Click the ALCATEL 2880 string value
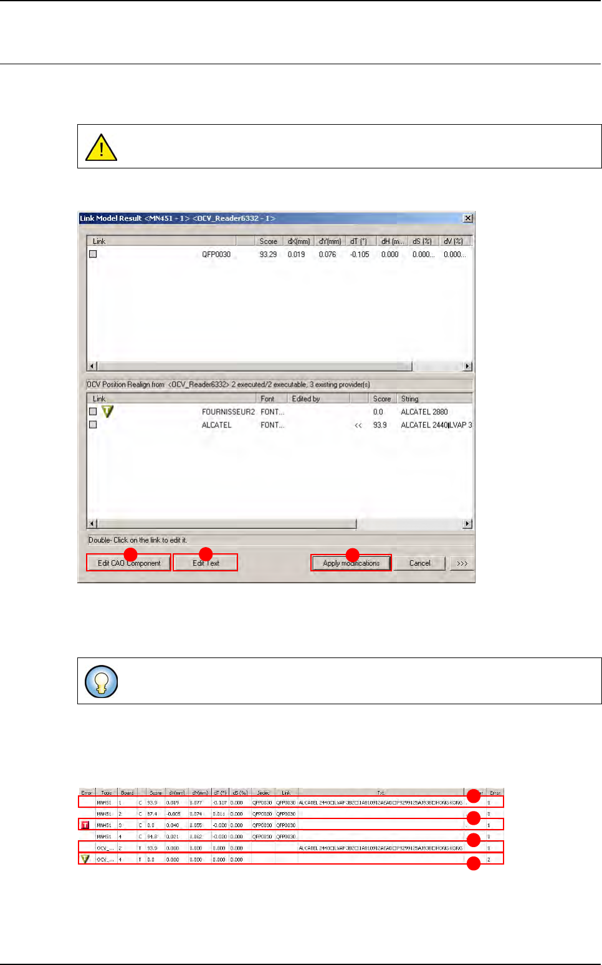 tap(424, 412)
